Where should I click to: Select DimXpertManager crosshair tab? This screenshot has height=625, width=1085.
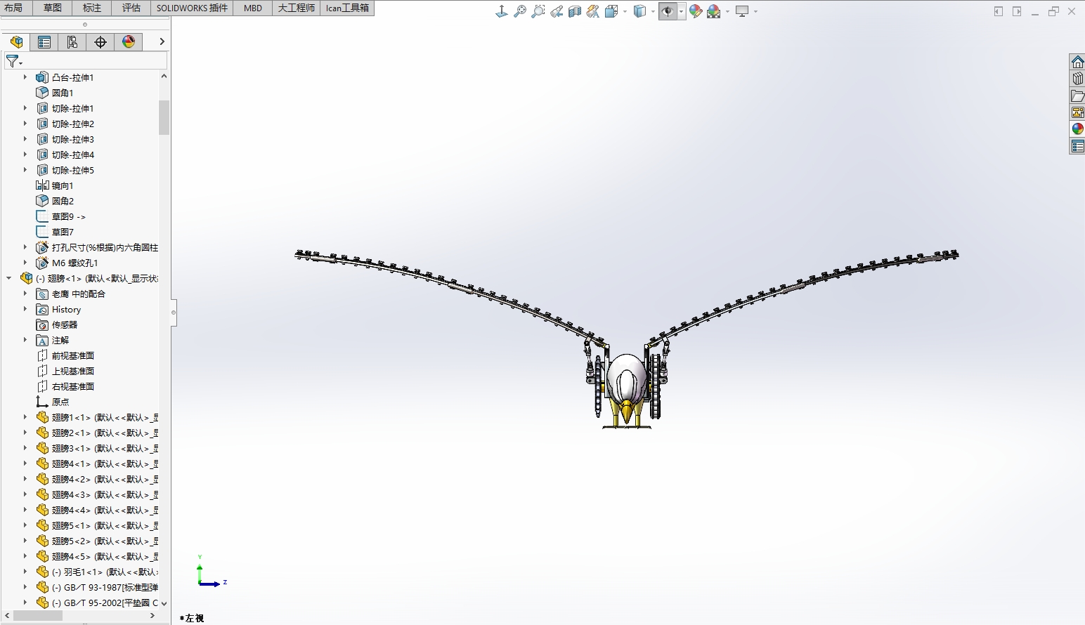100,42
